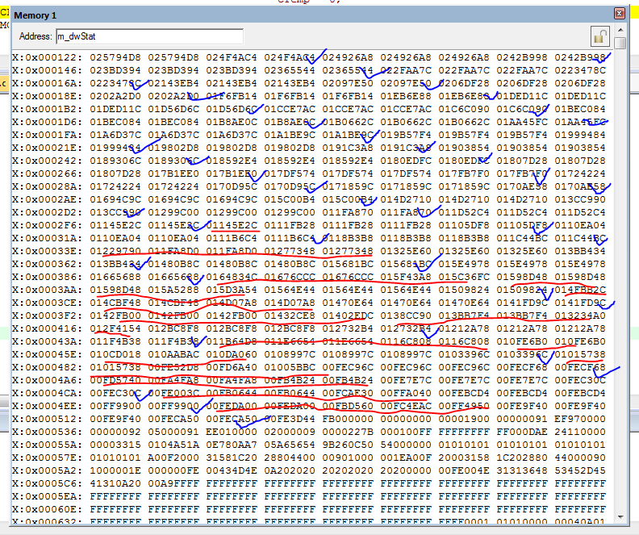Select address label X:0x0003F2

coord(47,316)
